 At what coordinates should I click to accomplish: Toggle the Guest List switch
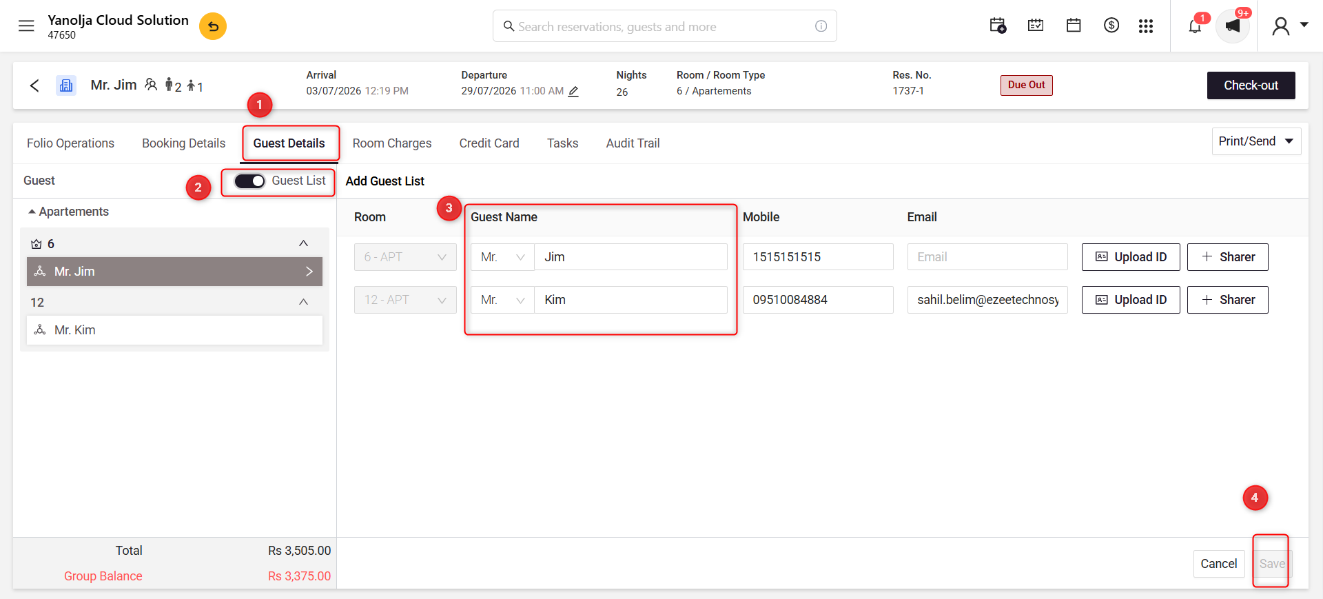pyautogui.click(x=249, y=181)
